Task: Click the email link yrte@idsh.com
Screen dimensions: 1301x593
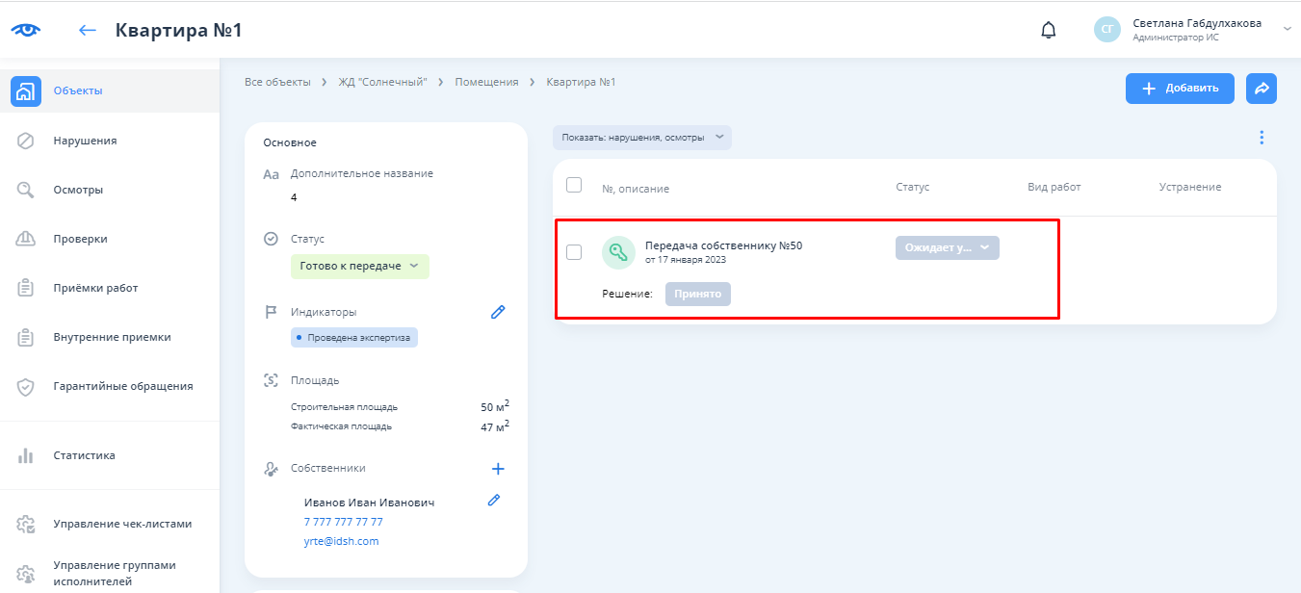Action: 341,541
